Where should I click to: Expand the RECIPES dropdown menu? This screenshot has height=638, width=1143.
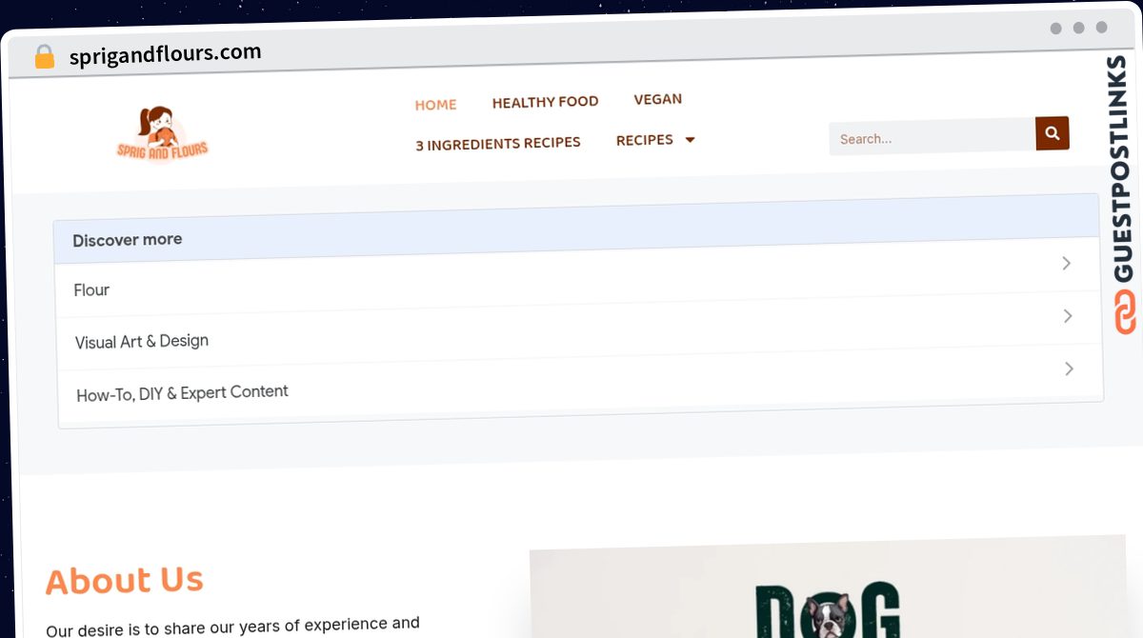click(x=655, y=140)
